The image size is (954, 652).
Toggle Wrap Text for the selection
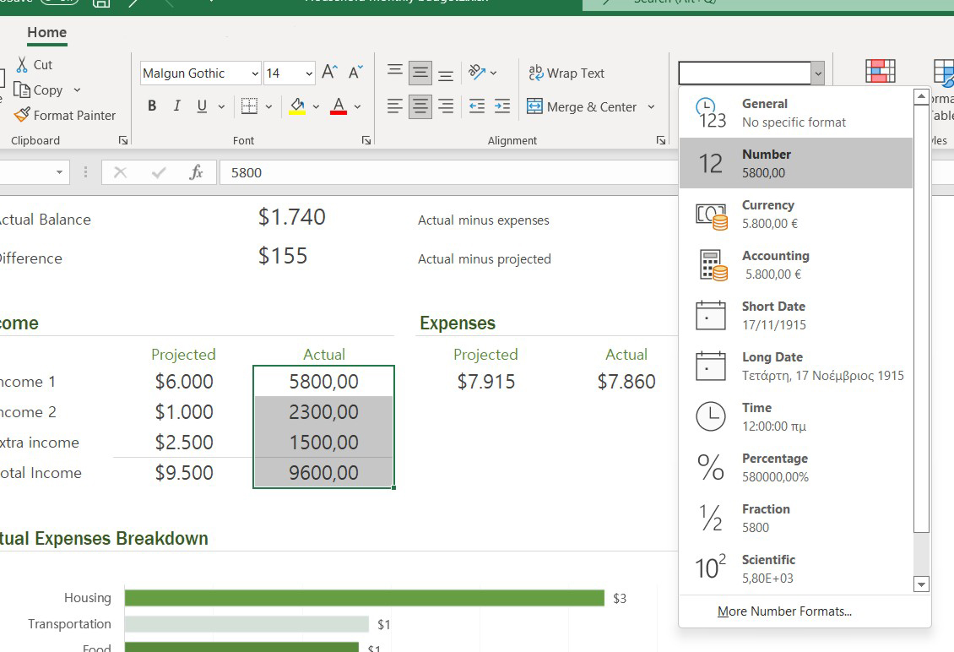click(x=566, y=73)
